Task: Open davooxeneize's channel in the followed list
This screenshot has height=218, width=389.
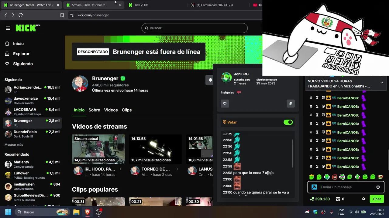Action: click(32, 101)
